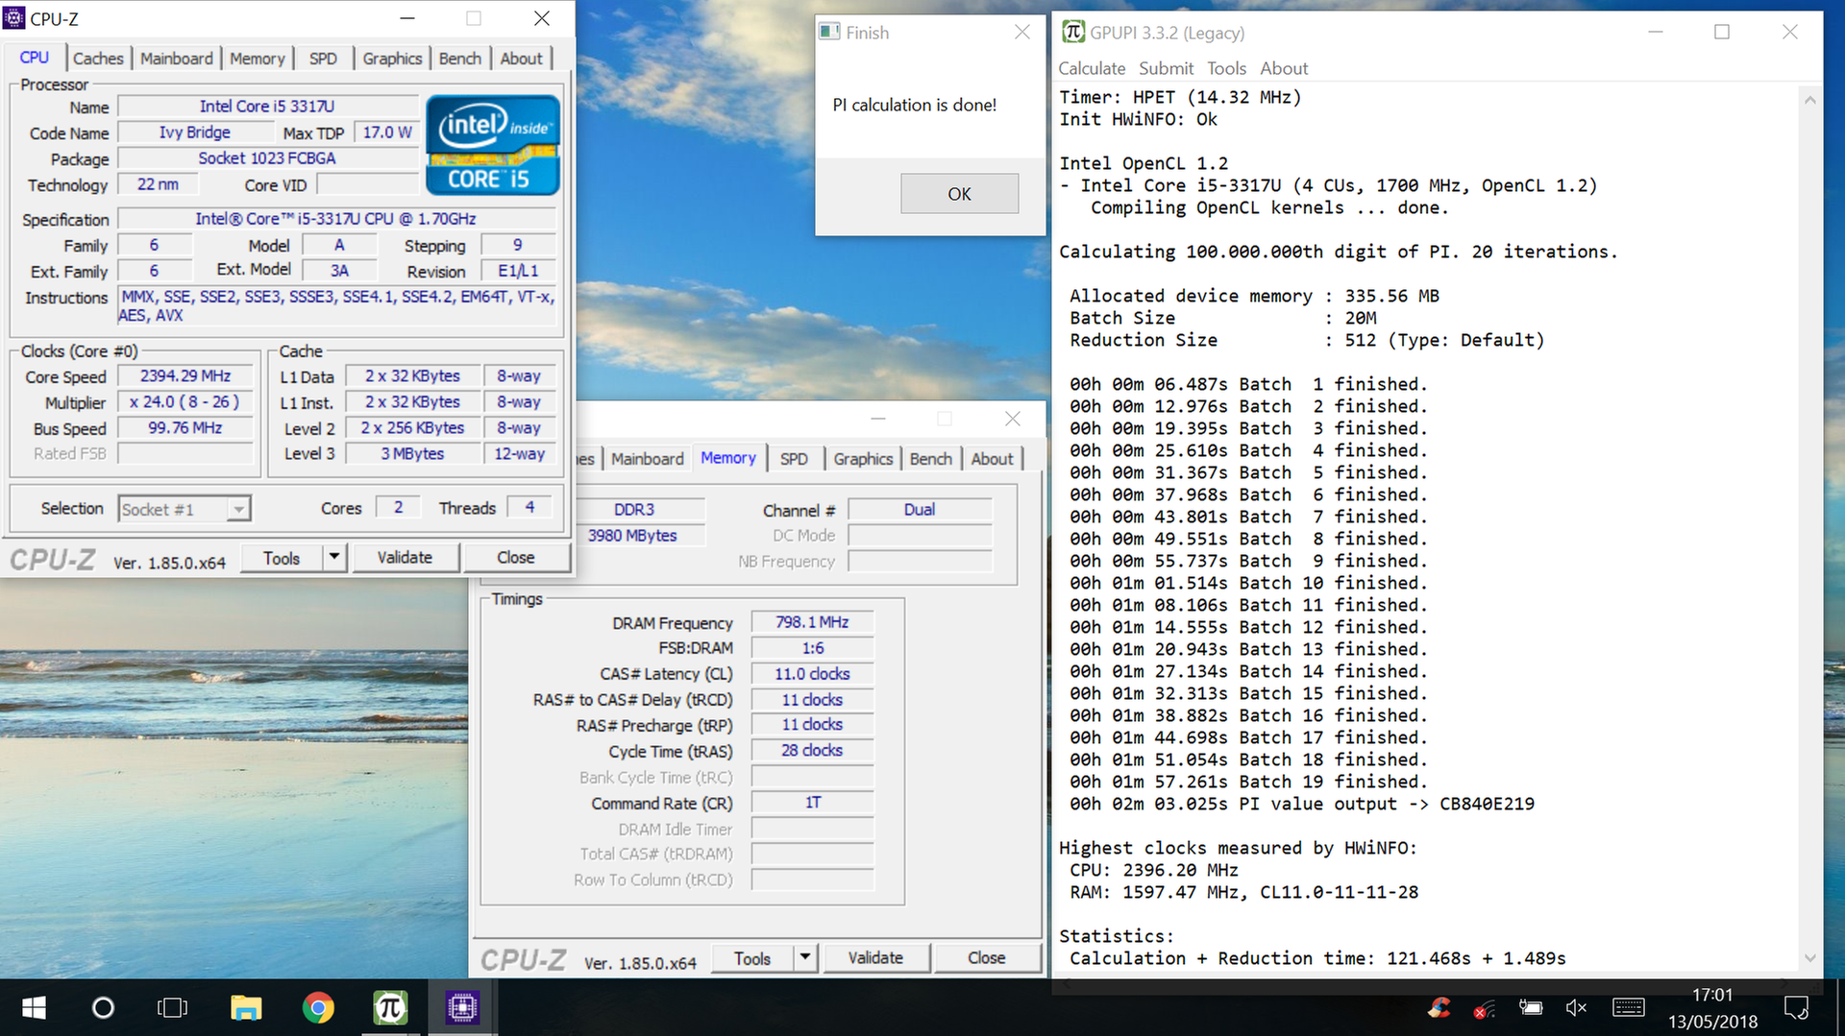The height and width of the screenshot is (1036, 1845).
Task: Confirm PI calculation dialog with OK
Action: pyautogui.click(x=959, y=193)
